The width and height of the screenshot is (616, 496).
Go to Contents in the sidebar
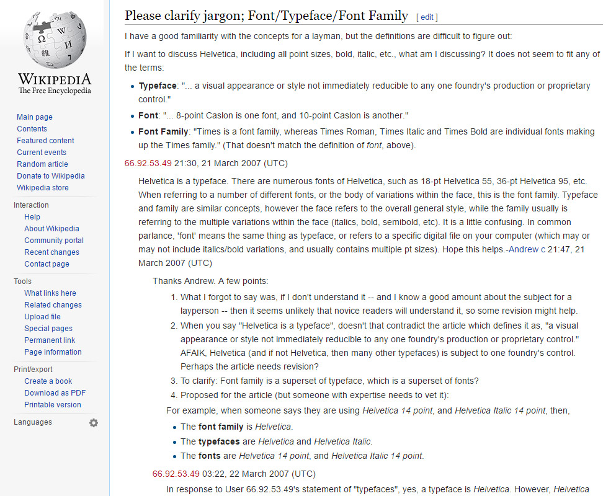click(32, 129)
